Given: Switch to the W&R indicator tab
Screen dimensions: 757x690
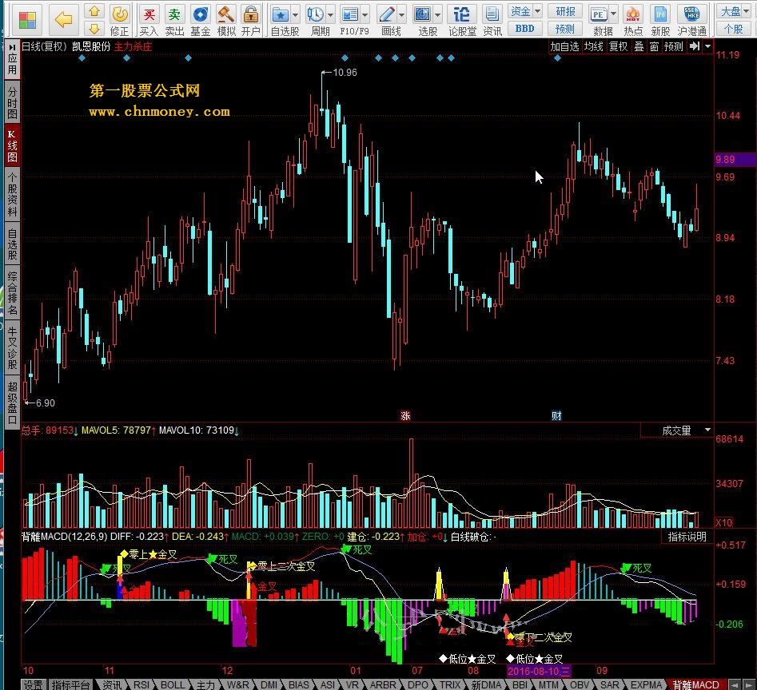Looking at the screenshot, I should click(x=237, y=684).
